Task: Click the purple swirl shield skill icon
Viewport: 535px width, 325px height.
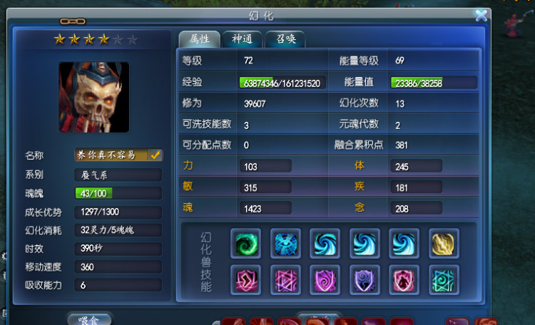Action: [x=325, y=279]
